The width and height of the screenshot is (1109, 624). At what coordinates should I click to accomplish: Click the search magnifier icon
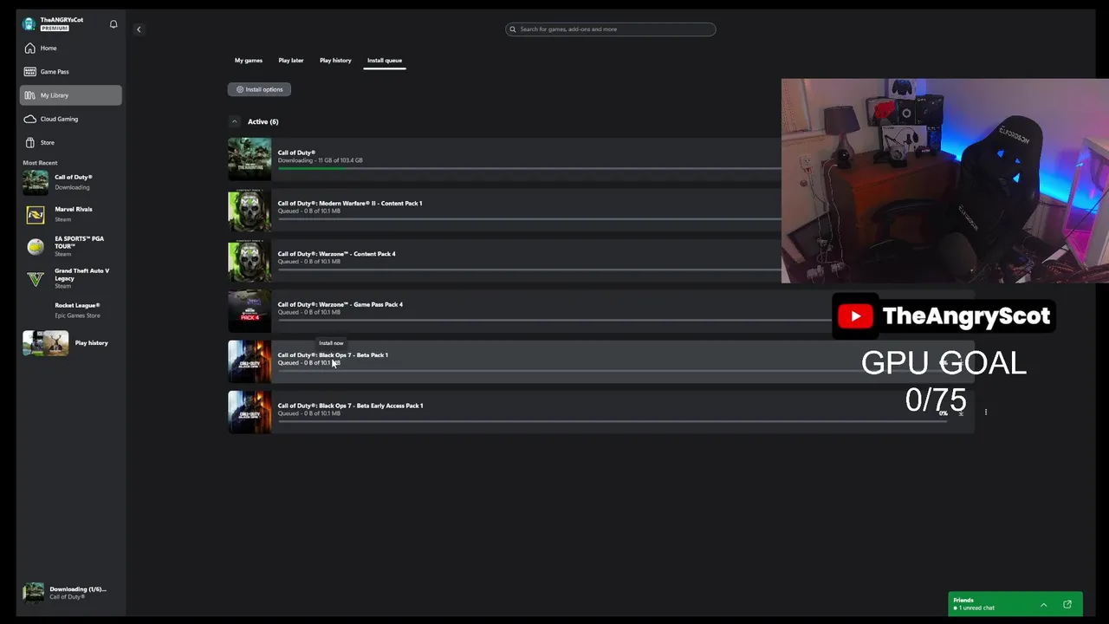(513, 29)
